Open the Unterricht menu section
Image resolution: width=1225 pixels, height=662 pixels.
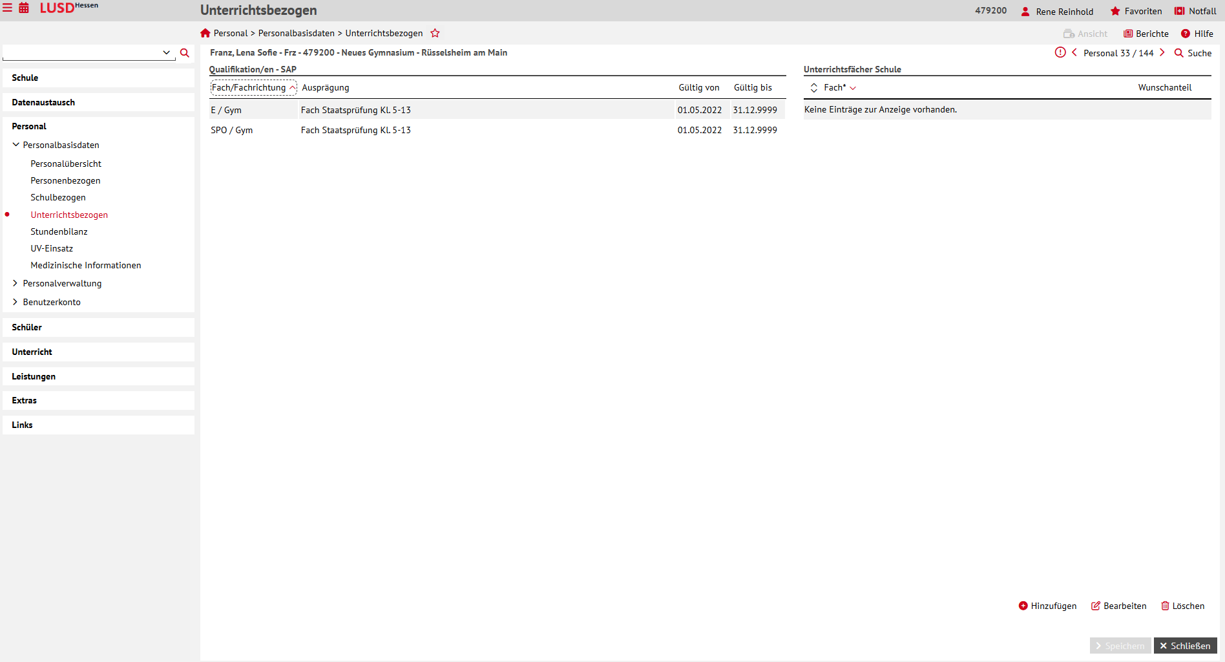tap(32, 352)
